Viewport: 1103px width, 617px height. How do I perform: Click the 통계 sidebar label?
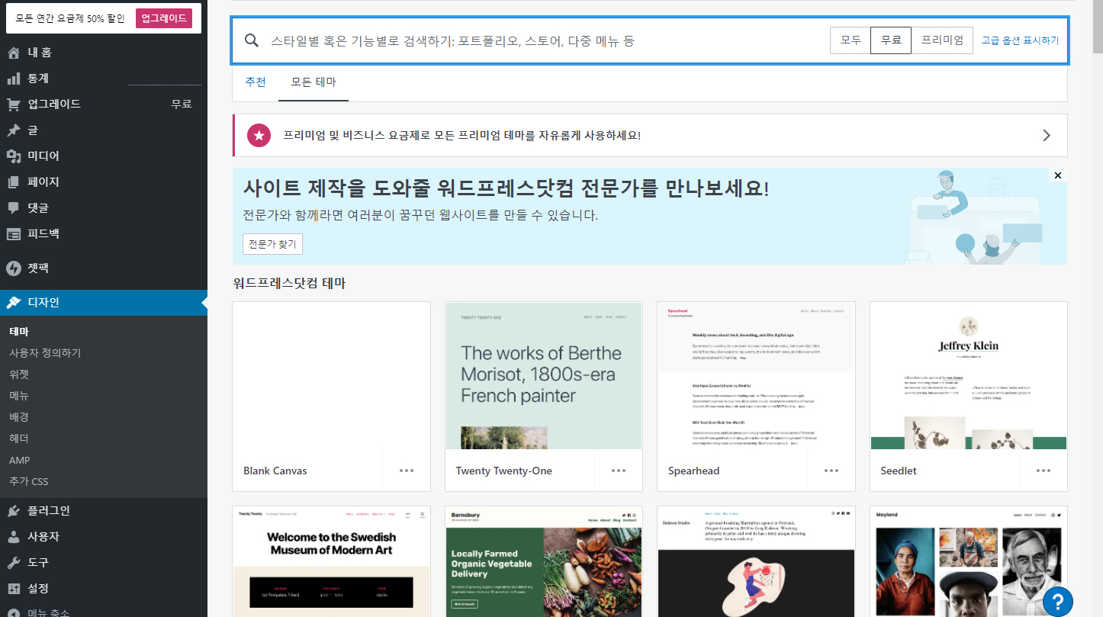pyautogui.click(x=38, y=79)
